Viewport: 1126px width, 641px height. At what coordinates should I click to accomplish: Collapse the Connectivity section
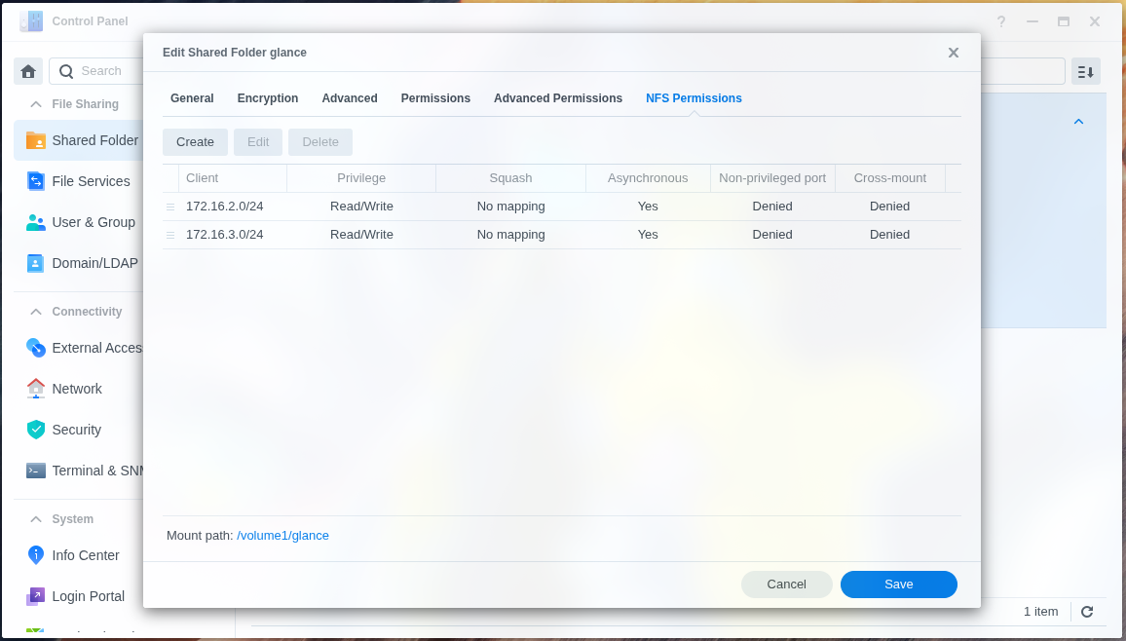click(35, 312)
